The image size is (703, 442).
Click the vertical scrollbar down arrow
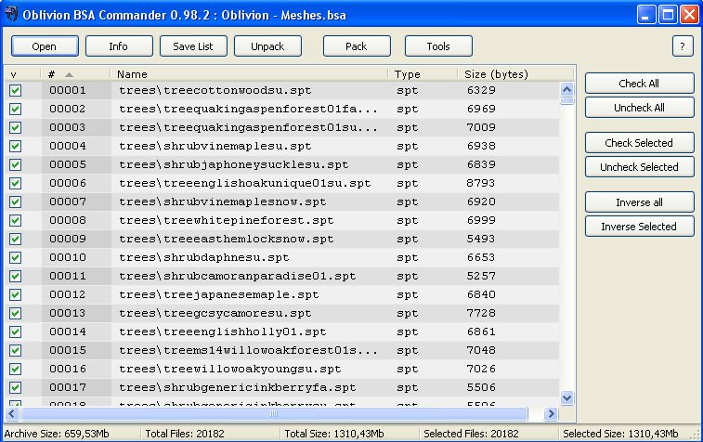click(566, 398)
